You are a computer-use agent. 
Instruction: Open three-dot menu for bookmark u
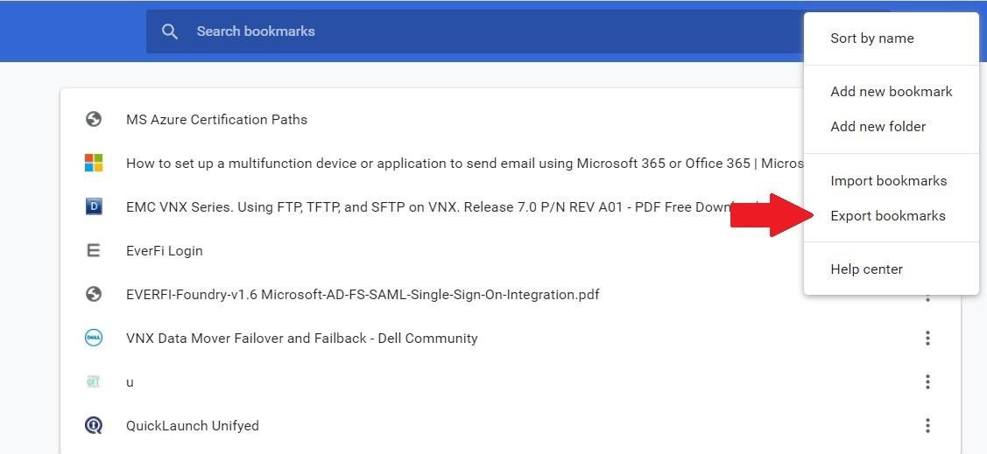[927, 381]
